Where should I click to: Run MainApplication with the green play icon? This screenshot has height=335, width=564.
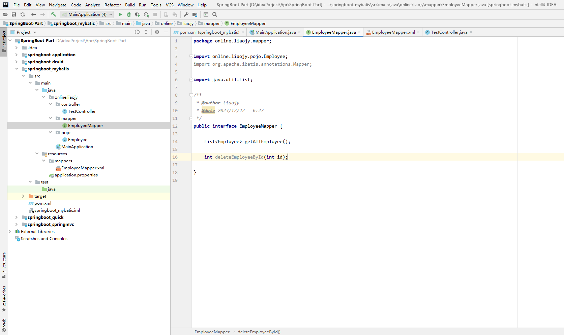pos(120,14)
